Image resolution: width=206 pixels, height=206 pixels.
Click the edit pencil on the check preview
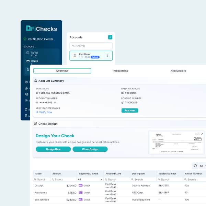coord(202,134)
